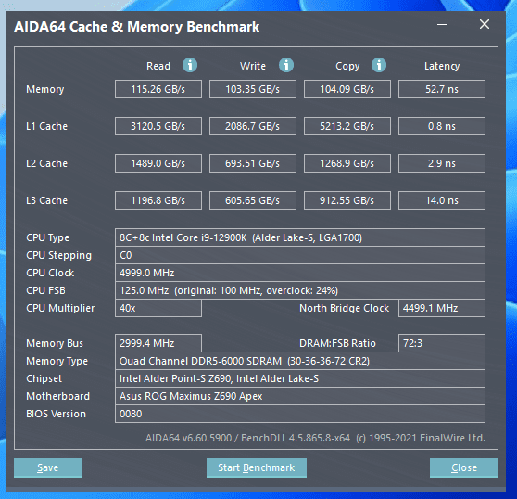Click the Memory row label
Viewport: 517px width, 499px height.
45,89
